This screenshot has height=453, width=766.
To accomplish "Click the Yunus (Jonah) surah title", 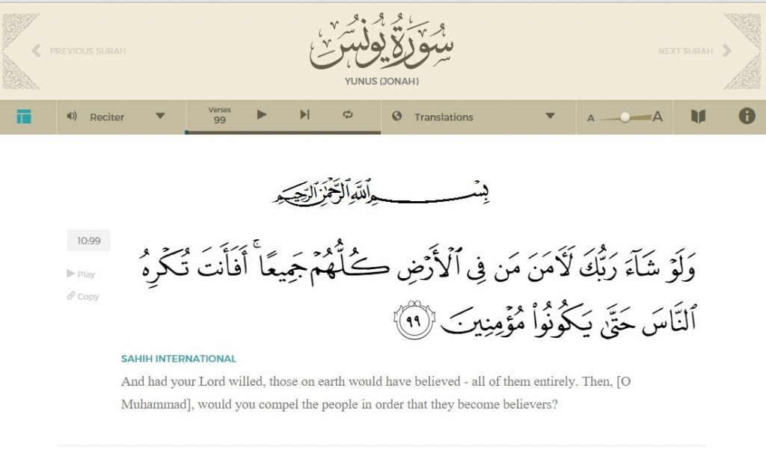I will (382, 81).
